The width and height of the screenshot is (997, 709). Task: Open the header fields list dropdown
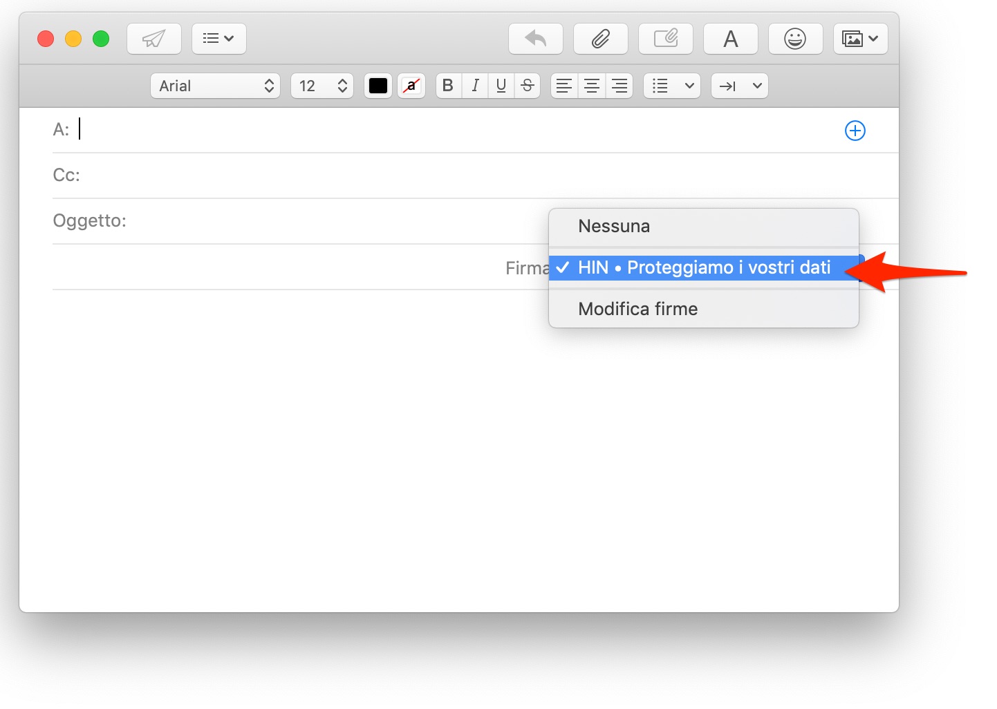point(219,39)
